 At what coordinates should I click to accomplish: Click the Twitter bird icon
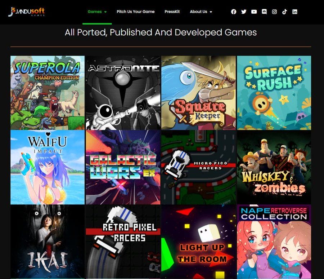pyautogui.click(x=244, y=12)
